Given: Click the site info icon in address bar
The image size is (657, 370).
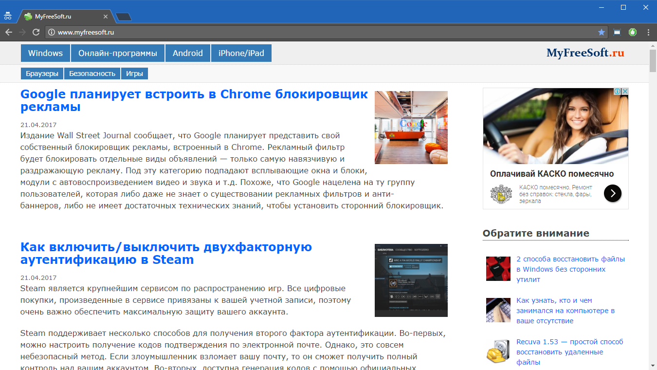Looking at the screenshot, I should coord(52,32).
